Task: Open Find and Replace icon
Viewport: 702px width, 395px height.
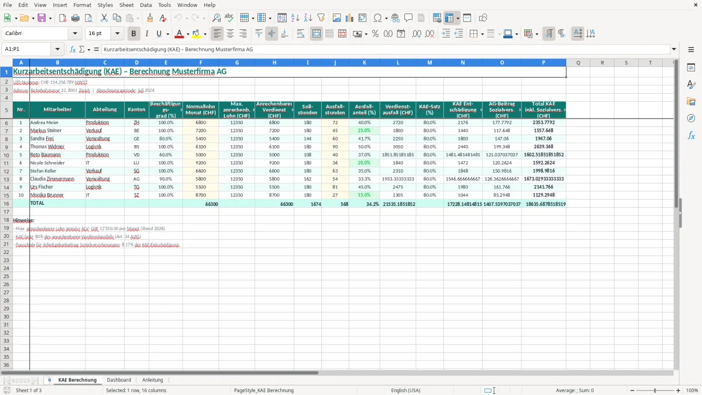Action: pyautogui.click(x=216, y=18)
